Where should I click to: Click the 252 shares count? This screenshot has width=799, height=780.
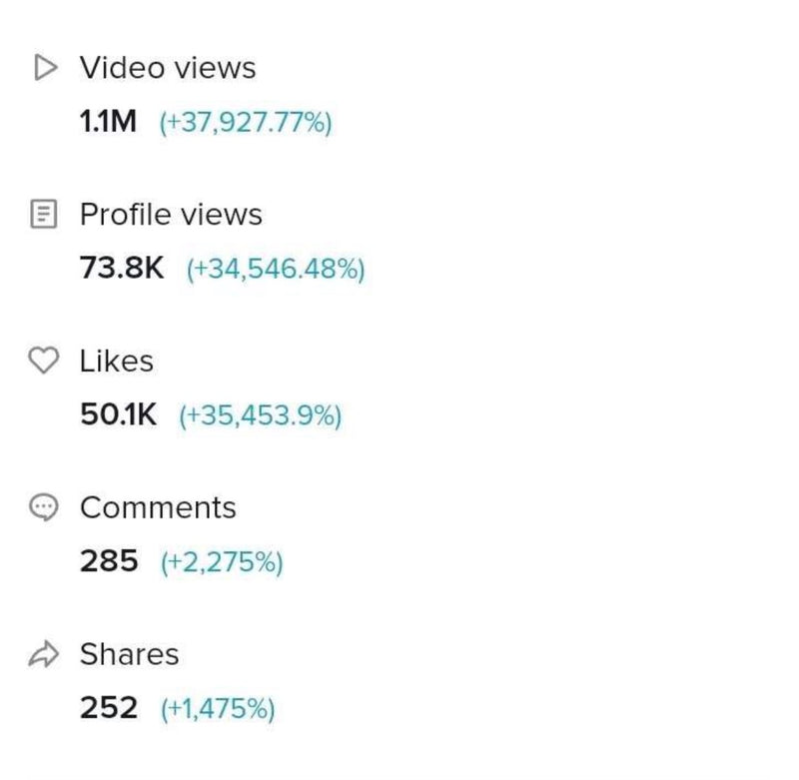(x=109, y=708)
